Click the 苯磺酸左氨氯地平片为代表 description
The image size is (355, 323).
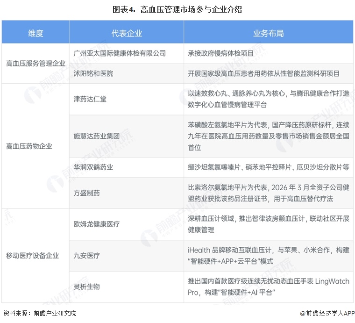coord(269,136)
